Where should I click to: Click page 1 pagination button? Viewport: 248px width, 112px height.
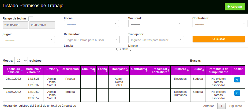[221, 106]
